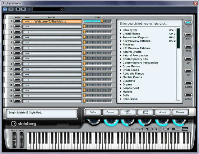Expand the HS2 Preview Patches folder
The height and width of the screenshot is (154, 199).
pyautogui.click(x=121, y=41)
